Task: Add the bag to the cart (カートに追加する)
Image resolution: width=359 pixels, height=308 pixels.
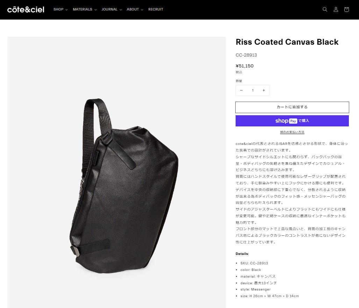Action: (x=292, y=107)
